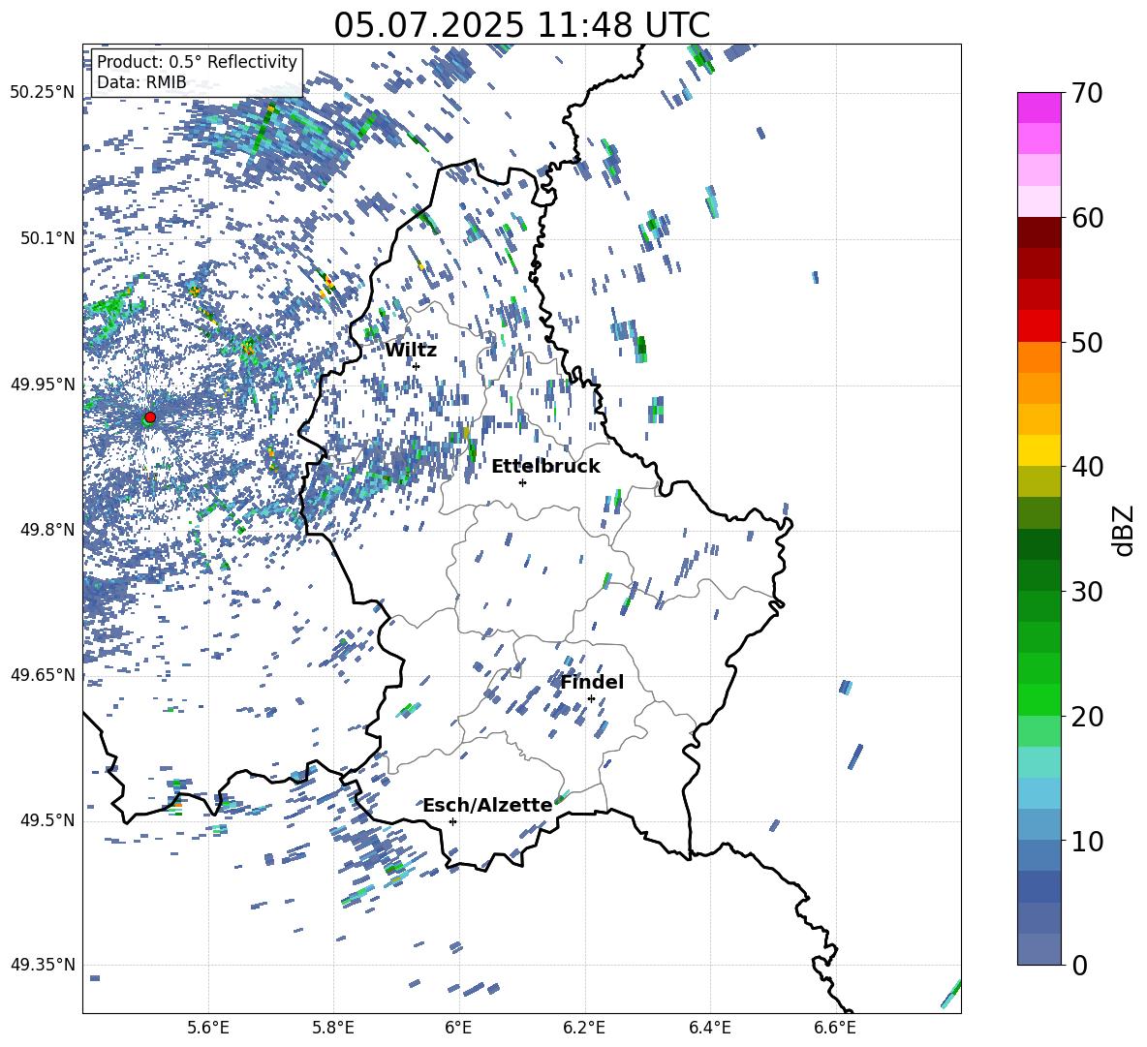
Task: Click the 20 tick label on colorbar
Action: (1087, 717)
